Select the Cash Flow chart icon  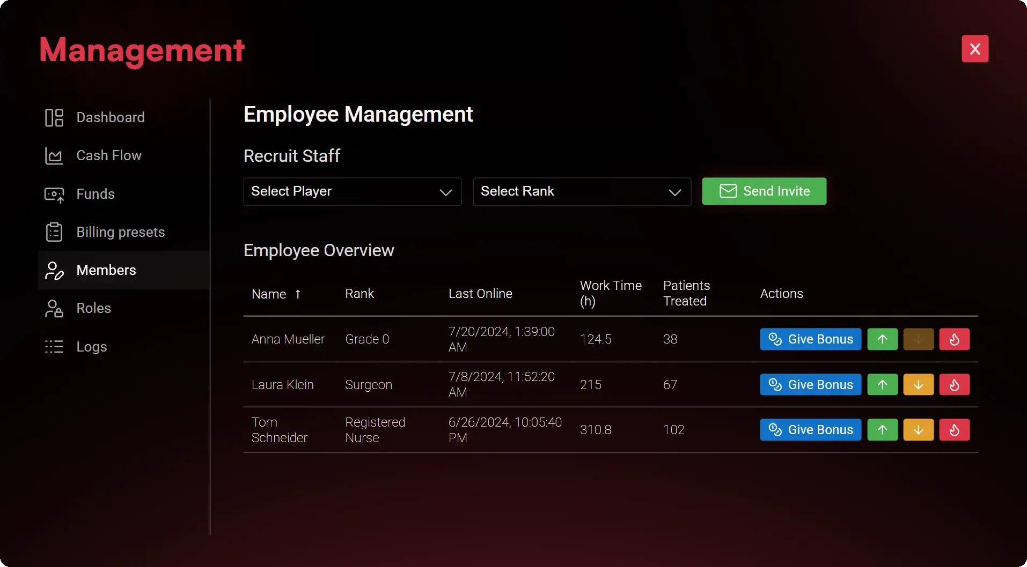[x=54, y=155]
